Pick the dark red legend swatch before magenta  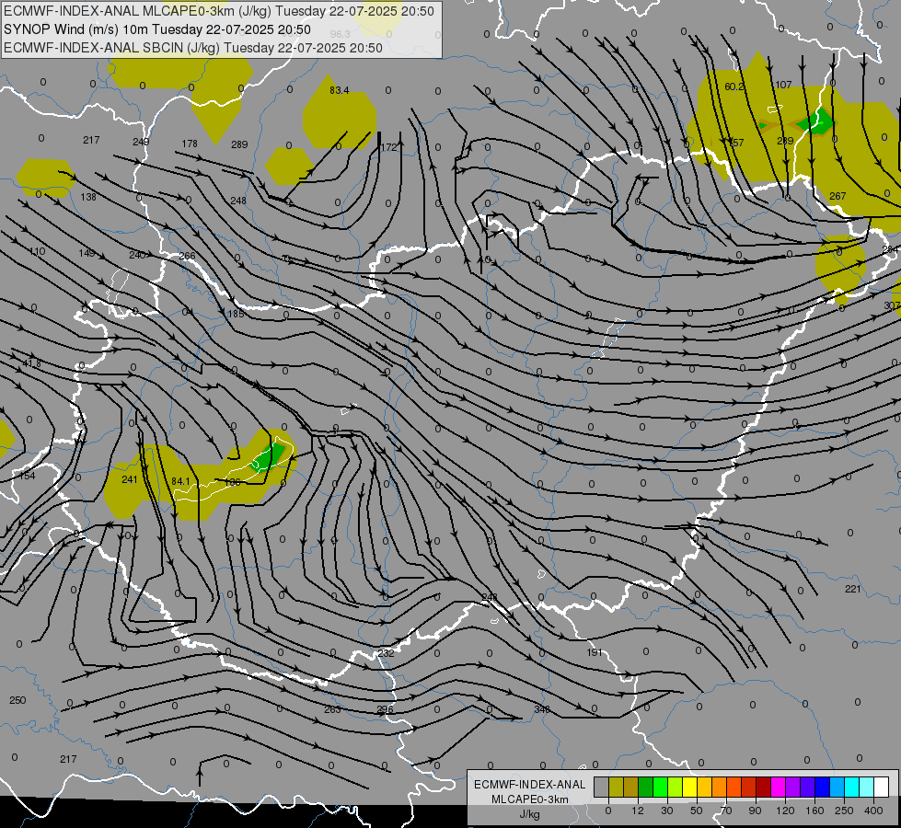point(764,787)
